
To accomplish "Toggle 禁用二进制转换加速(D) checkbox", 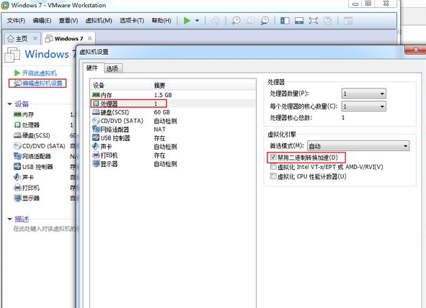I will pyautogui.click(x=273, y=157).
